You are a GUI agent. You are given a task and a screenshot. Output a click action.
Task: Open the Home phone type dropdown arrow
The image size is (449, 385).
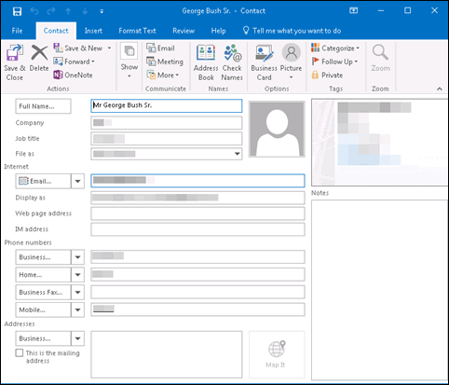point(77,275)
